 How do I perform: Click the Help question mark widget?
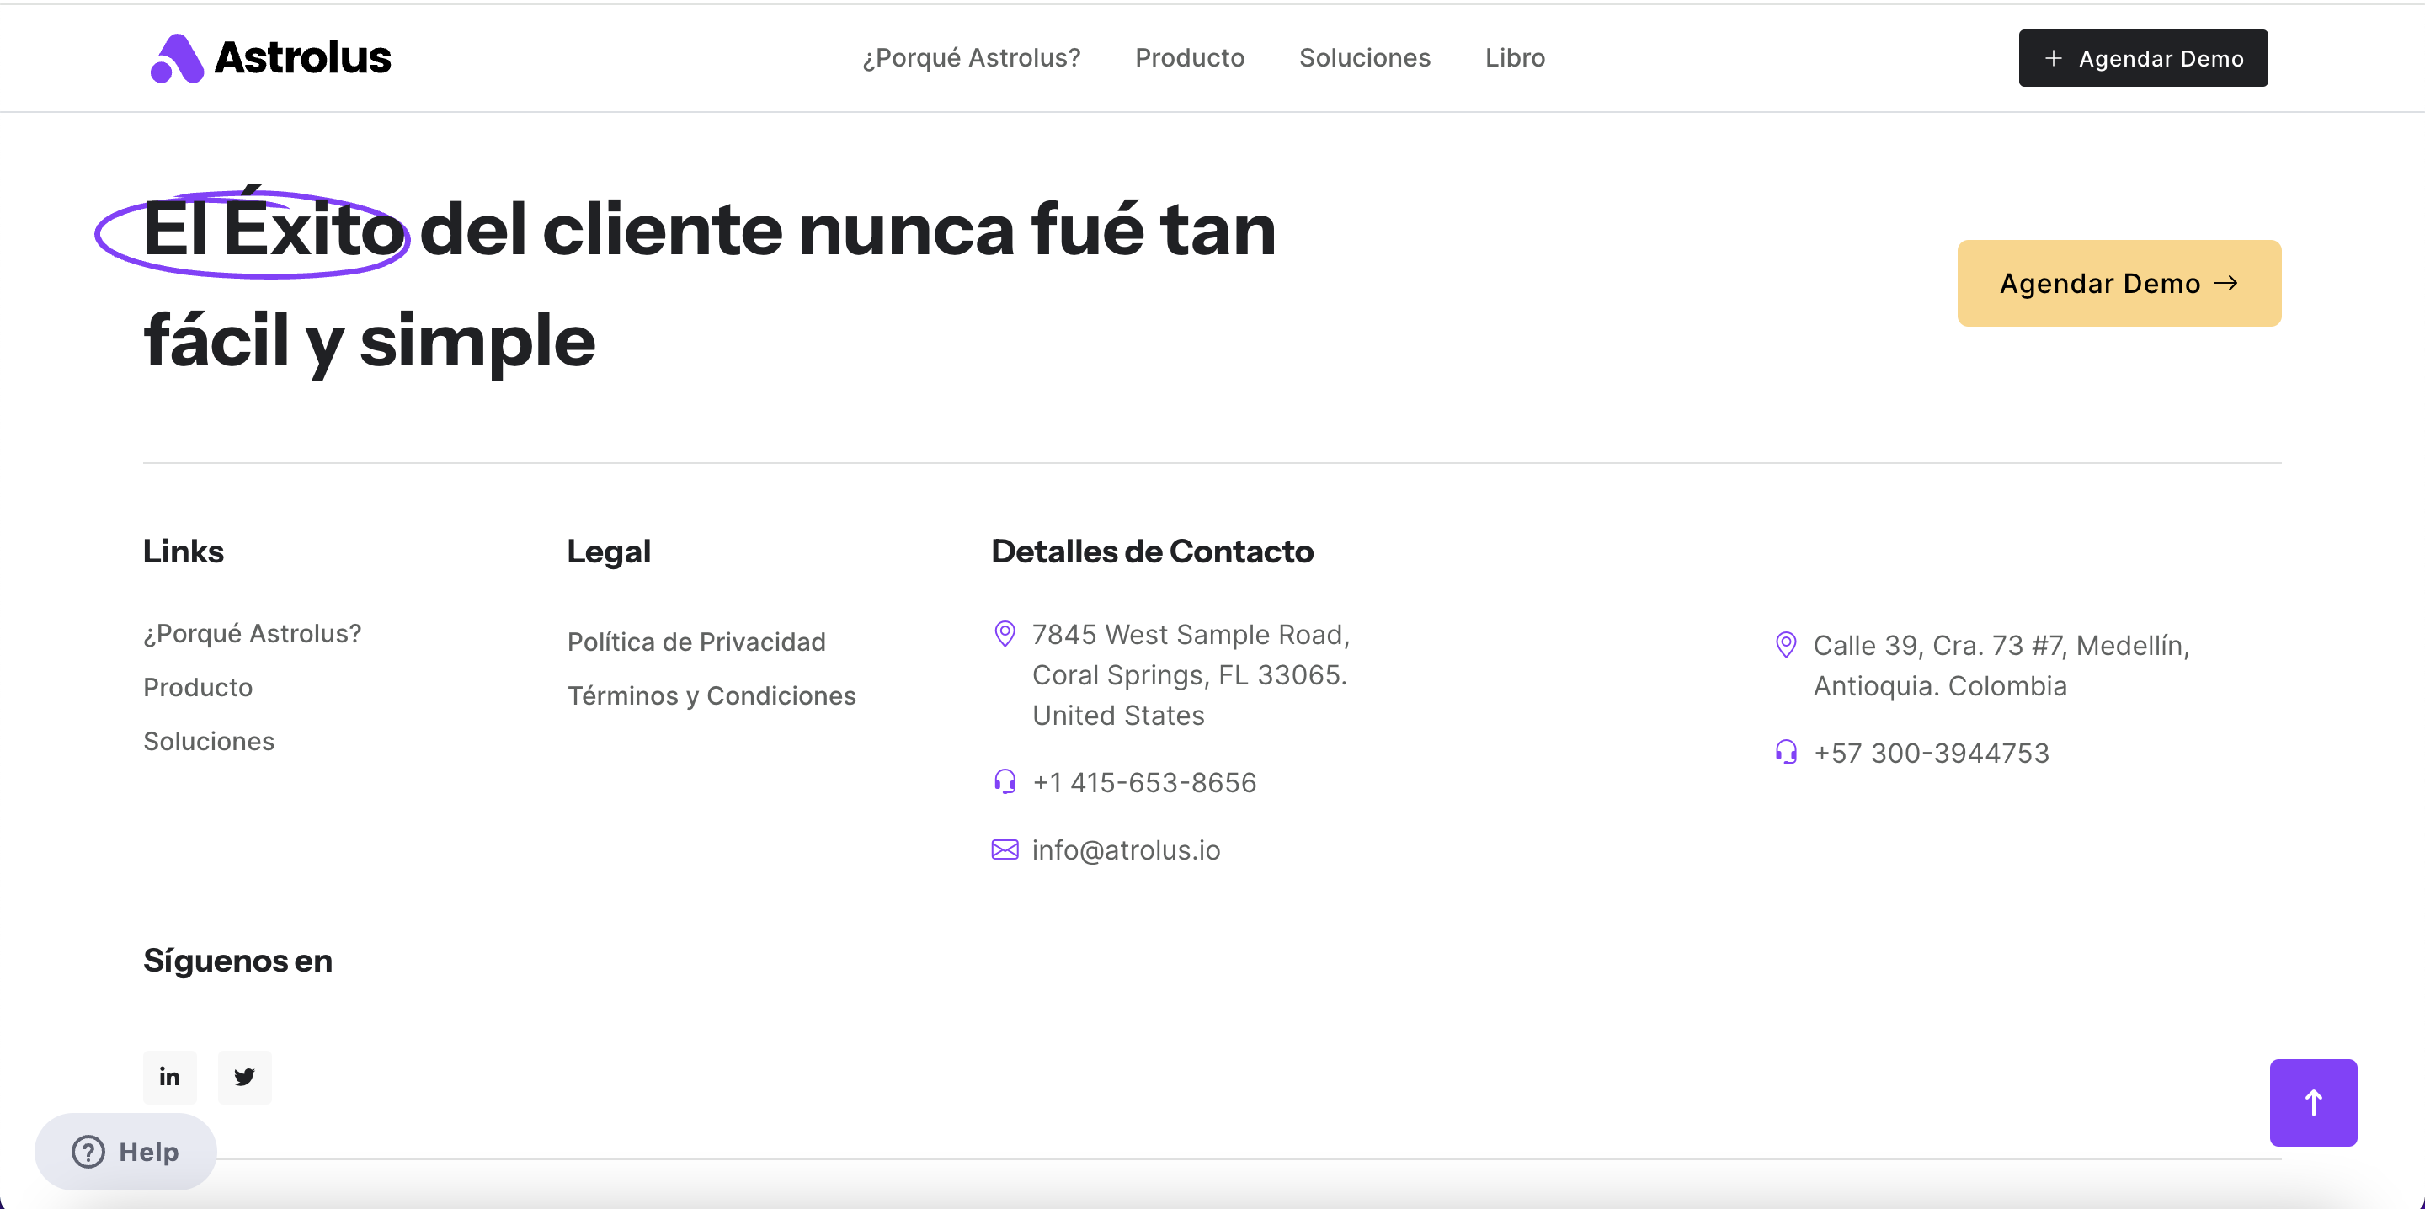(125, 1151)
